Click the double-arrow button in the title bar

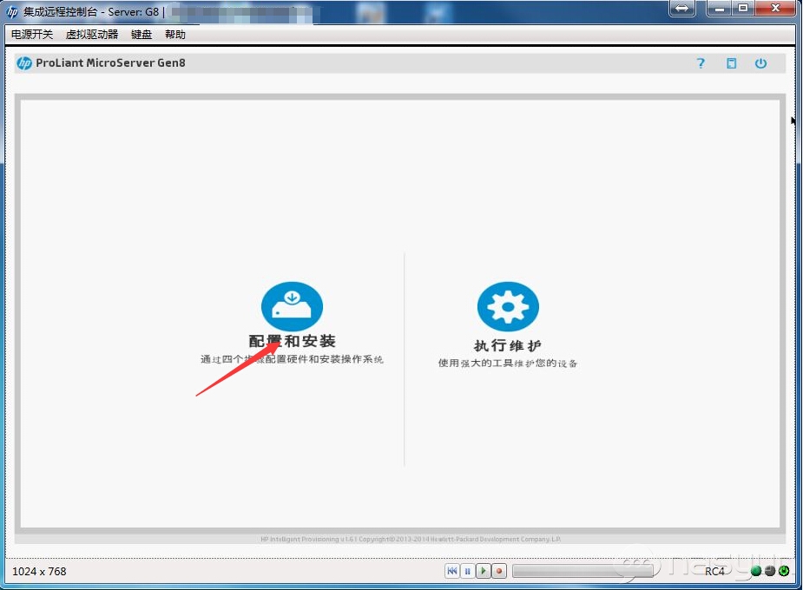click(x=682, y=8)
